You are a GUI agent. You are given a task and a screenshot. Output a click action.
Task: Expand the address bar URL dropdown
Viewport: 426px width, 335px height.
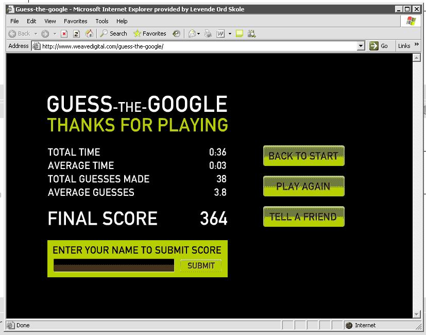(x=361, y=46)
